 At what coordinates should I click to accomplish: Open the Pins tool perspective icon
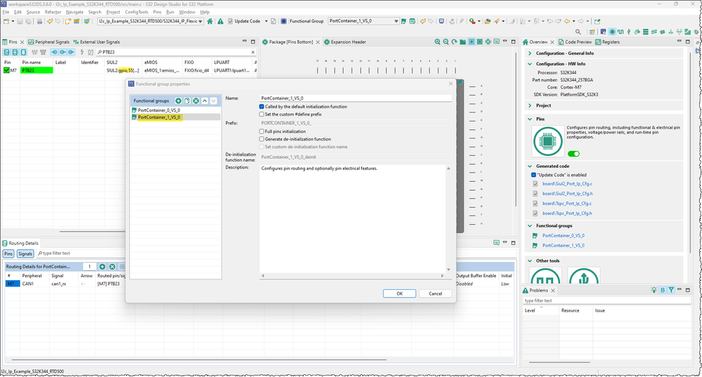[x=612, y=32]
